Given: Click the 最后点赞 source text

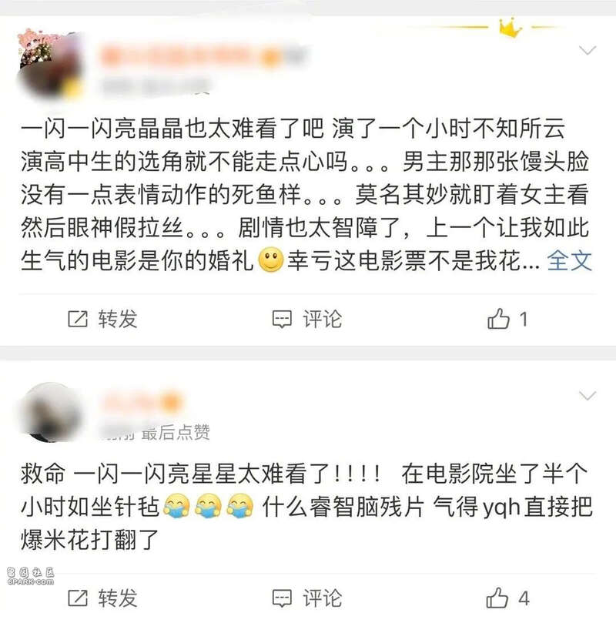Looking at the screenshot, I should tap(176, 432).
